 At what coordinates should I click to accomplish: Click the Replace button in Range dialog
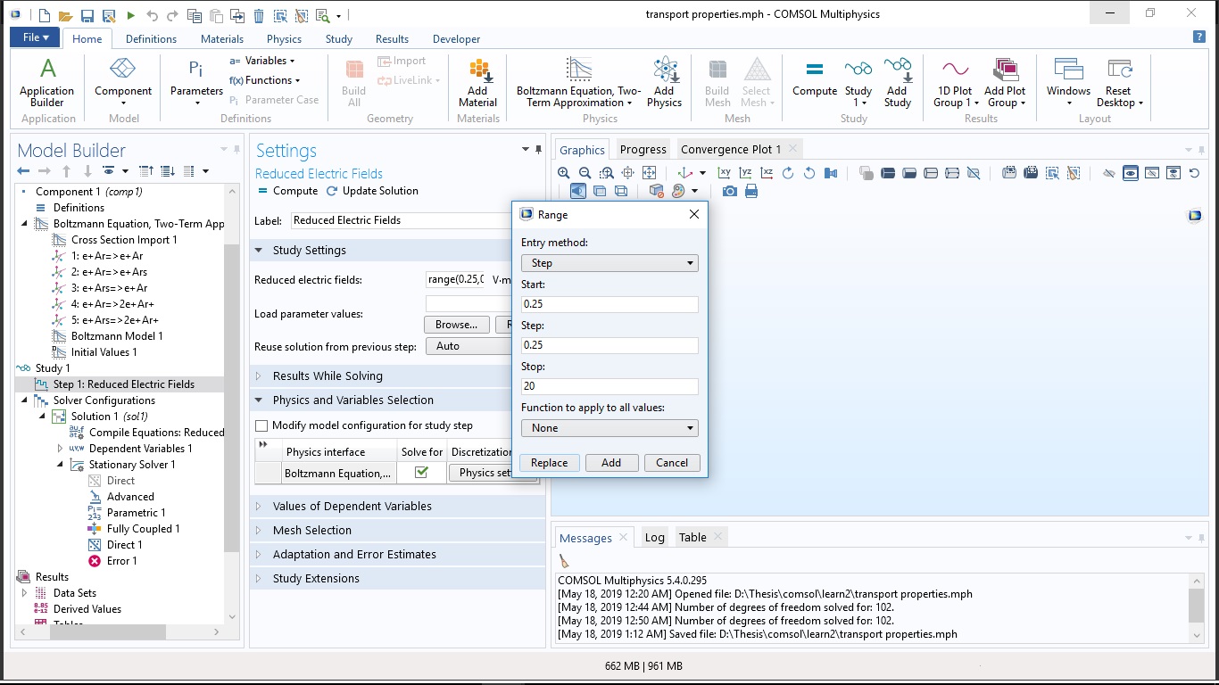[x=549, y=463]
